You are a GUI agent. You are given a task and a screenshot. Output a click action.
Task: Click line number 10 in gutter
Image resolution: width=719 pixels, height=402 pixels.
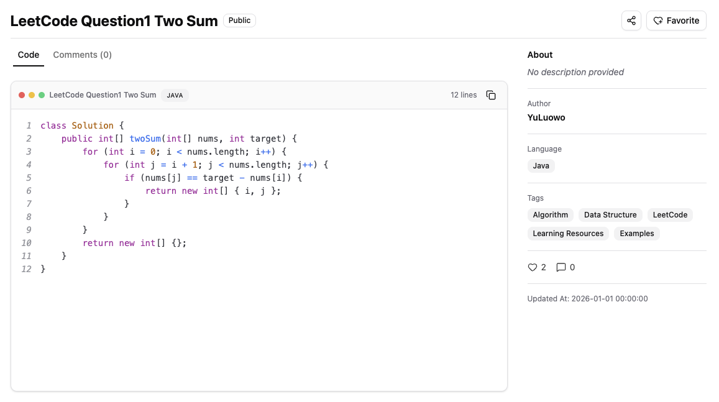[x=26, y=243]
